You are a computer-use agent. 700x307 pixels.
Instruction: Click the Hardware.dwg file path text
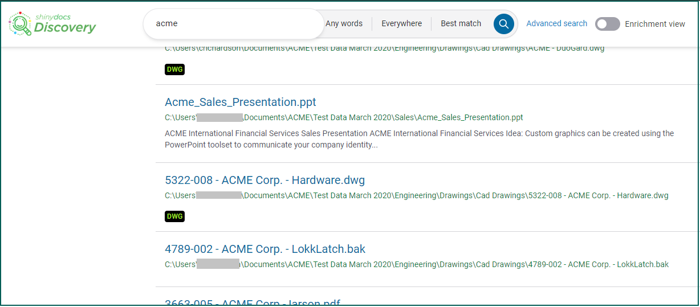click(416, 196)
